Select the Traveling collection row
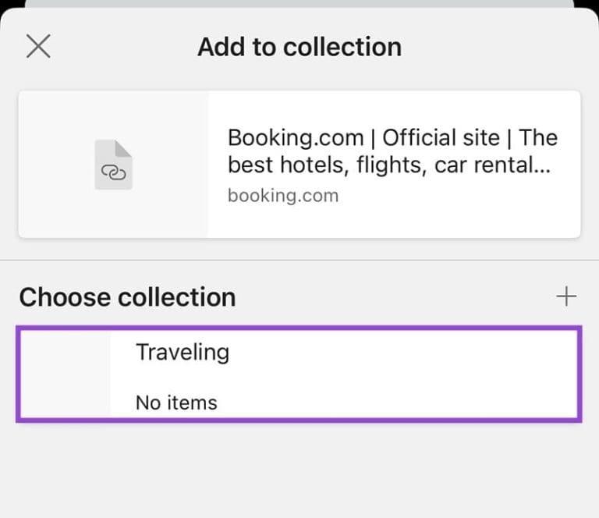 299,374
